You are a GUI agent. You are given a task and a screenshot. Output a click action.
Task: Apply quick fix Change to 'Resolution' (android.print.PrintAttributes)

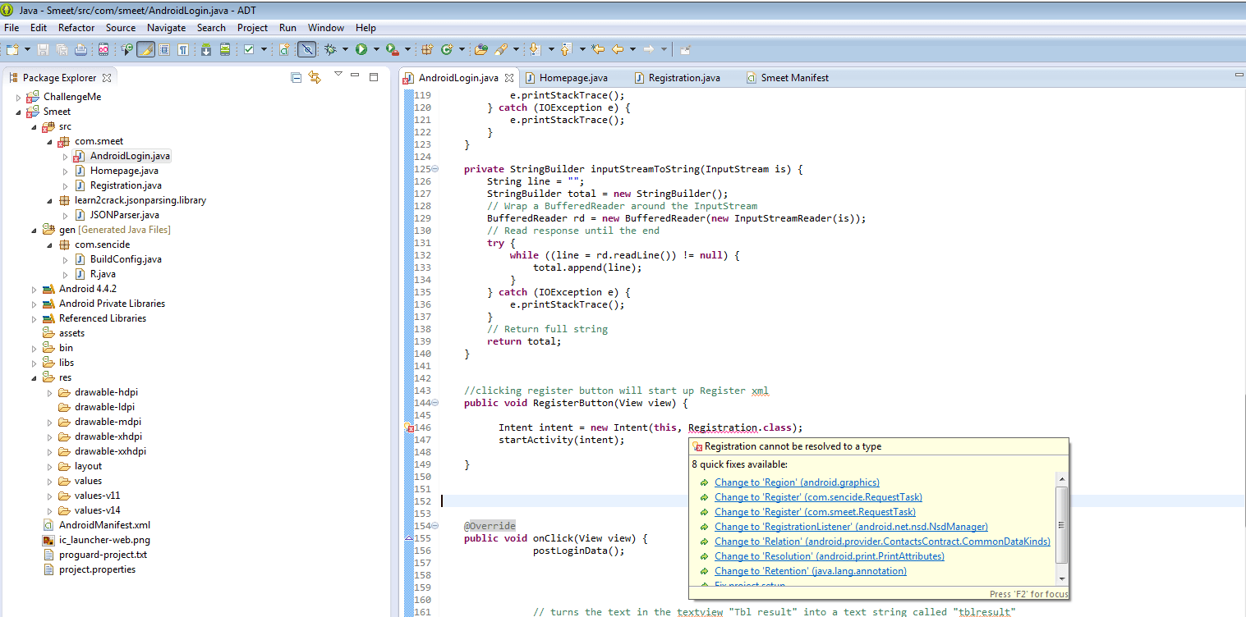point(830,556)
